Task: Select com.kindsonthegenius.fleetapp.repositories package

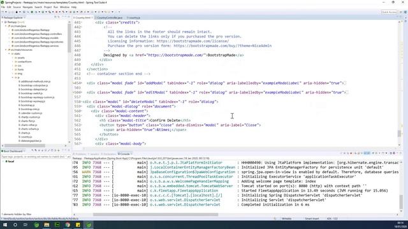Action: click(38, 42)
